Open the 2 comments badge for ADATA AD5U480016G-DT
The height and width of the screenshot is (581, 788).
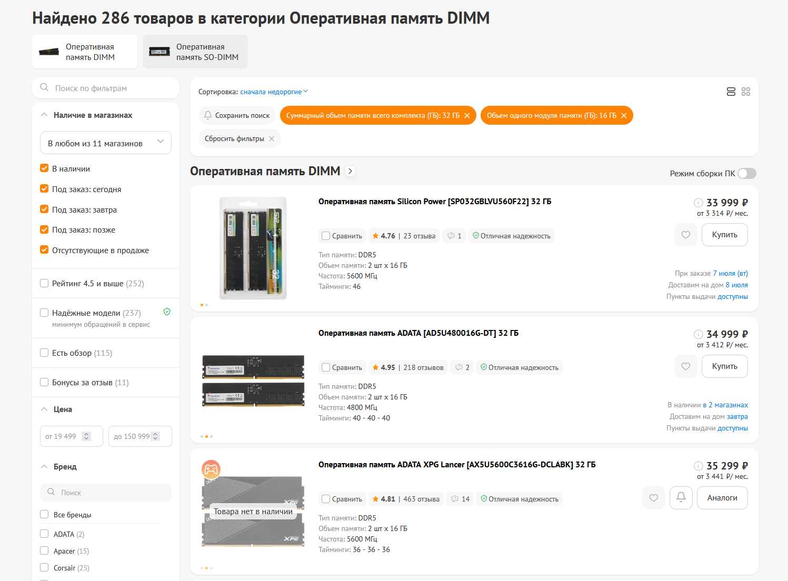(x=462, y=367)
